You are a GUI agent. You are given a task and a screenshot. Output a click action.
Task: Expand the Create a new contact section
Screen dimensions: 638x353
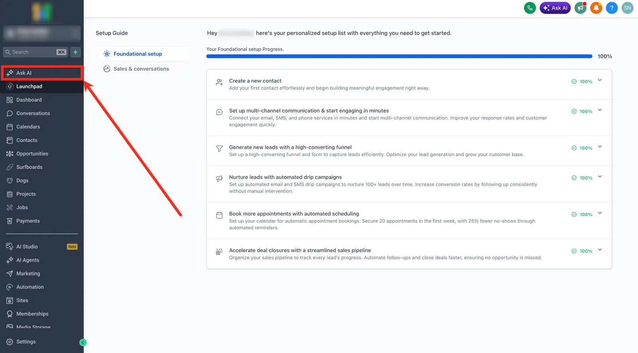click(600, 80)
